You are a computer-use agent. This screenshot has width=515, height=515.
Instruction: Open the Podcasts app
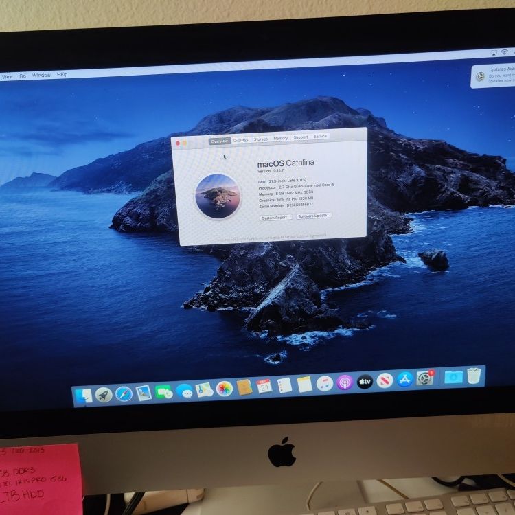point(345,382)
